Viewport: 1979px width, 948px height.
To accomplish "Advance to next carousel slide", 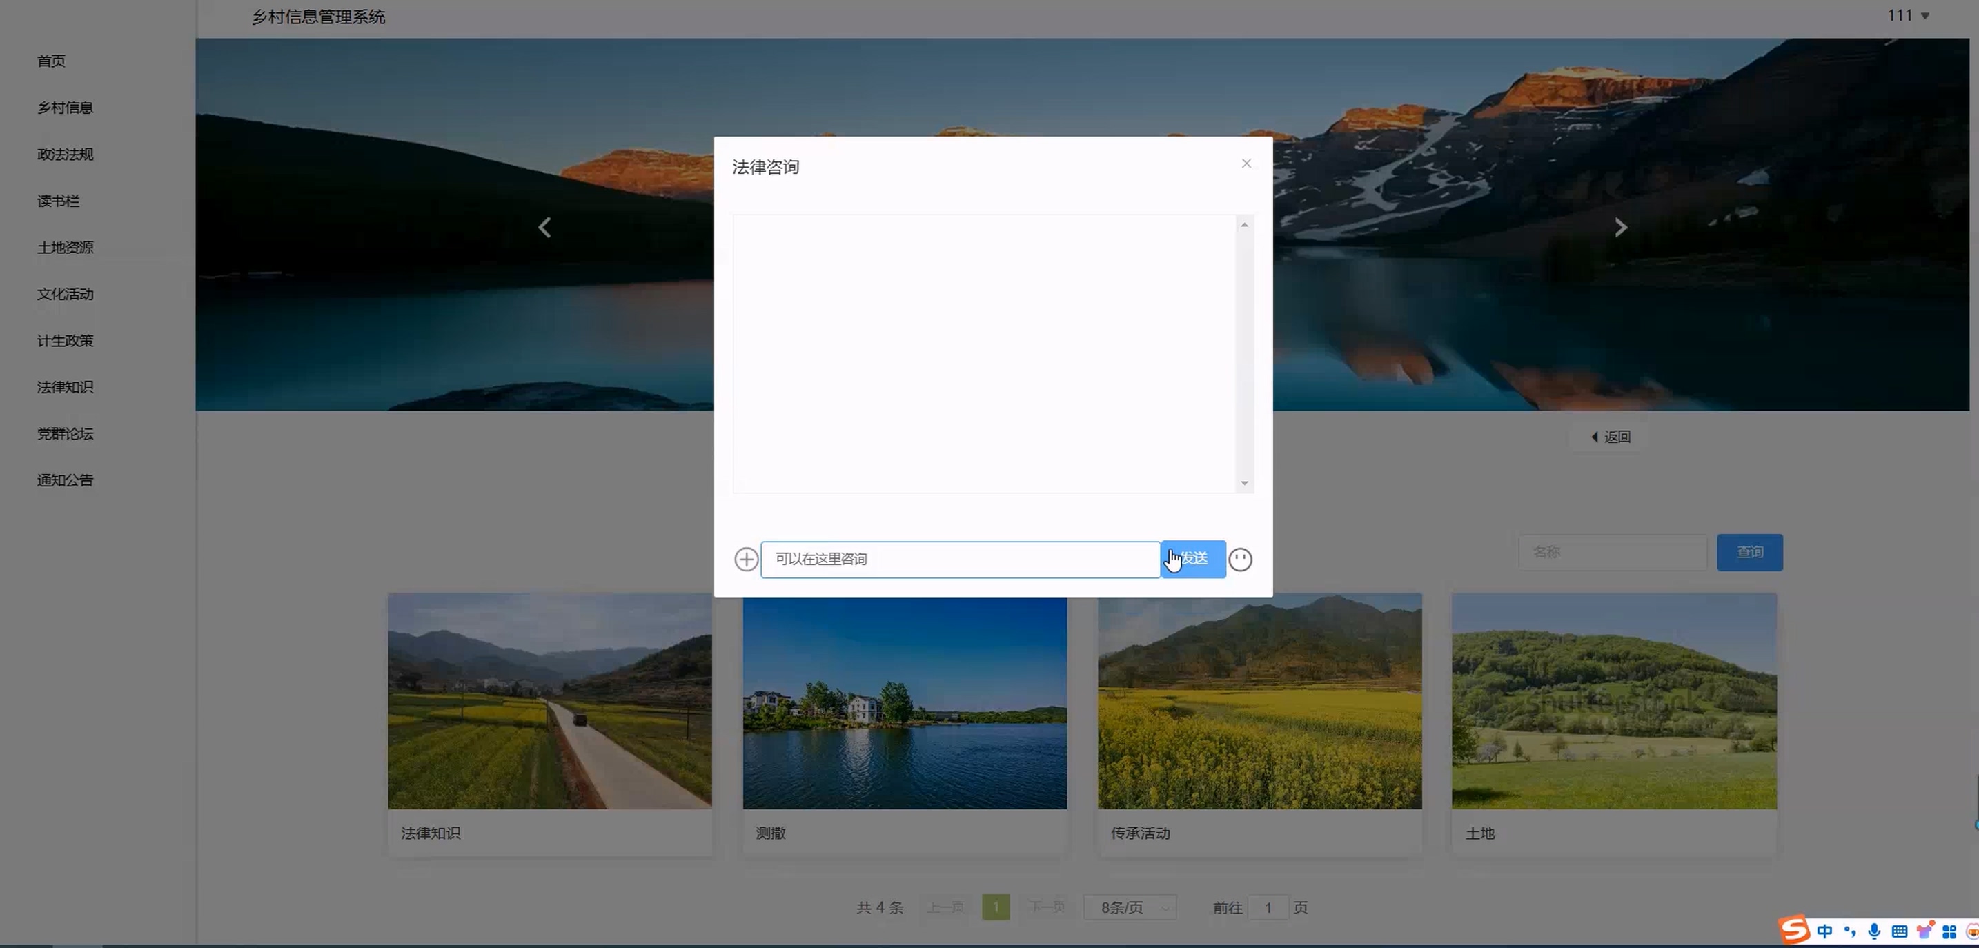I will 1620,228.
